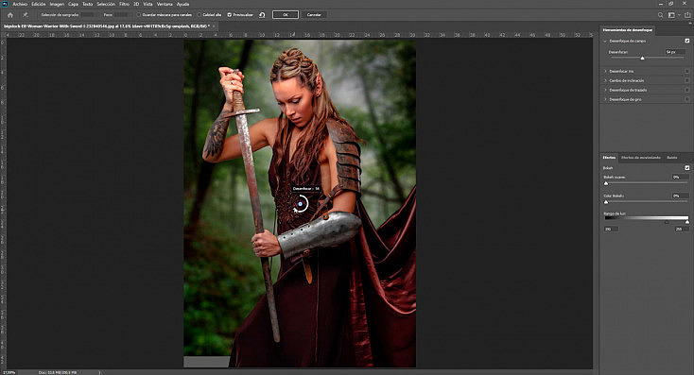Open the Vista menu
The image size is (694, 375).
147,4
